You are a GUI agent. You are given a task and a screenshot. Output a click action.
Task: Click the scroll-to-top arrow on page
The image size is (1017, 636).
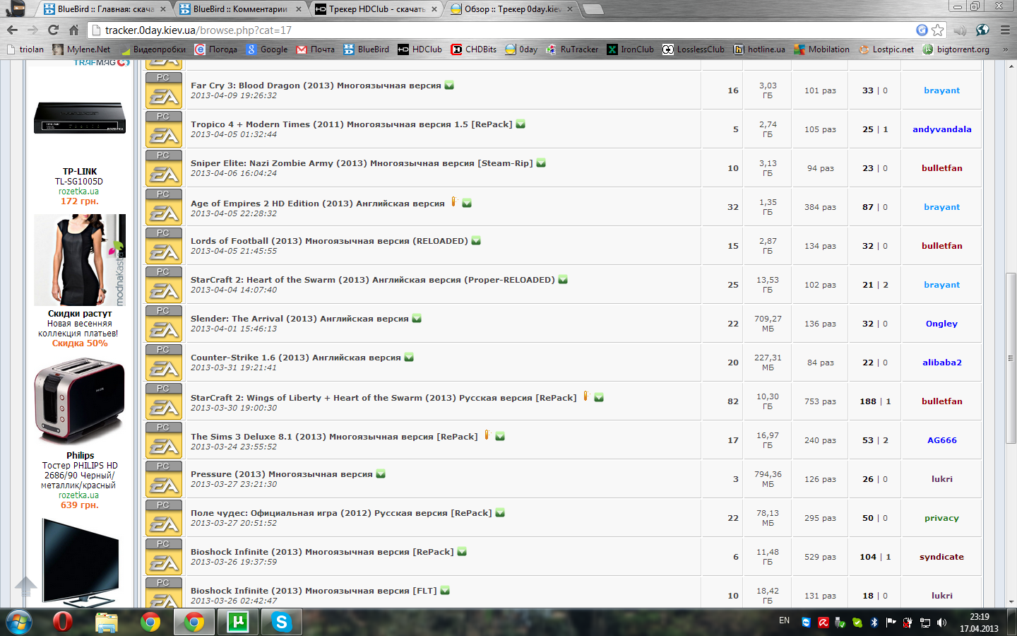coord(25,586)
